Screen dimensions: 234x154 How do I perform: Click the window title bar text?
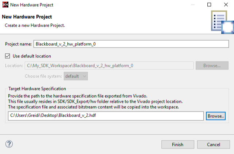(x=32, y=5)
